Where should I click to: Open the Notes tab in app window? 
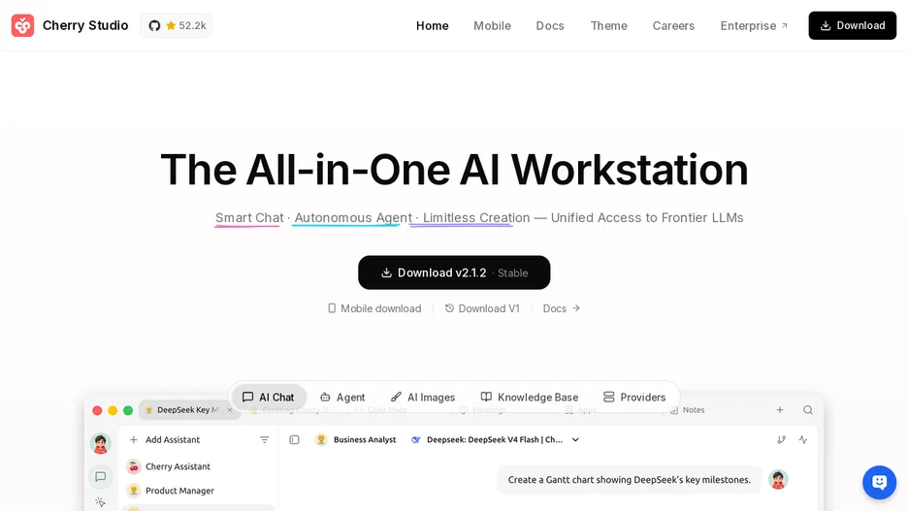688,410
